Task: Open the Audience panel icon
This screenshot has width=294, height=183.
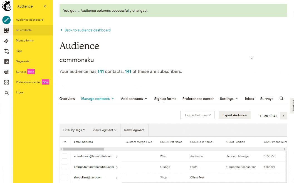Action: pos(6,30)
